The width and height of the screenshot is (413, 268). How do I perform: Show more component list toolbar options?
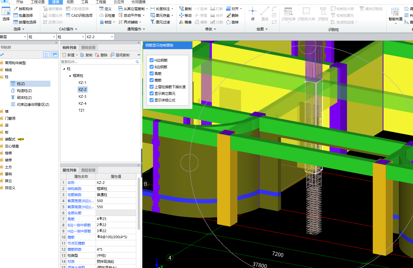(139, 55)
